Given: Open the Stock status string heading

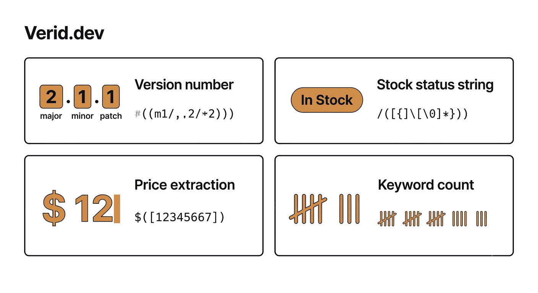Looking at the screenshot, I should [x=435, y=84].
